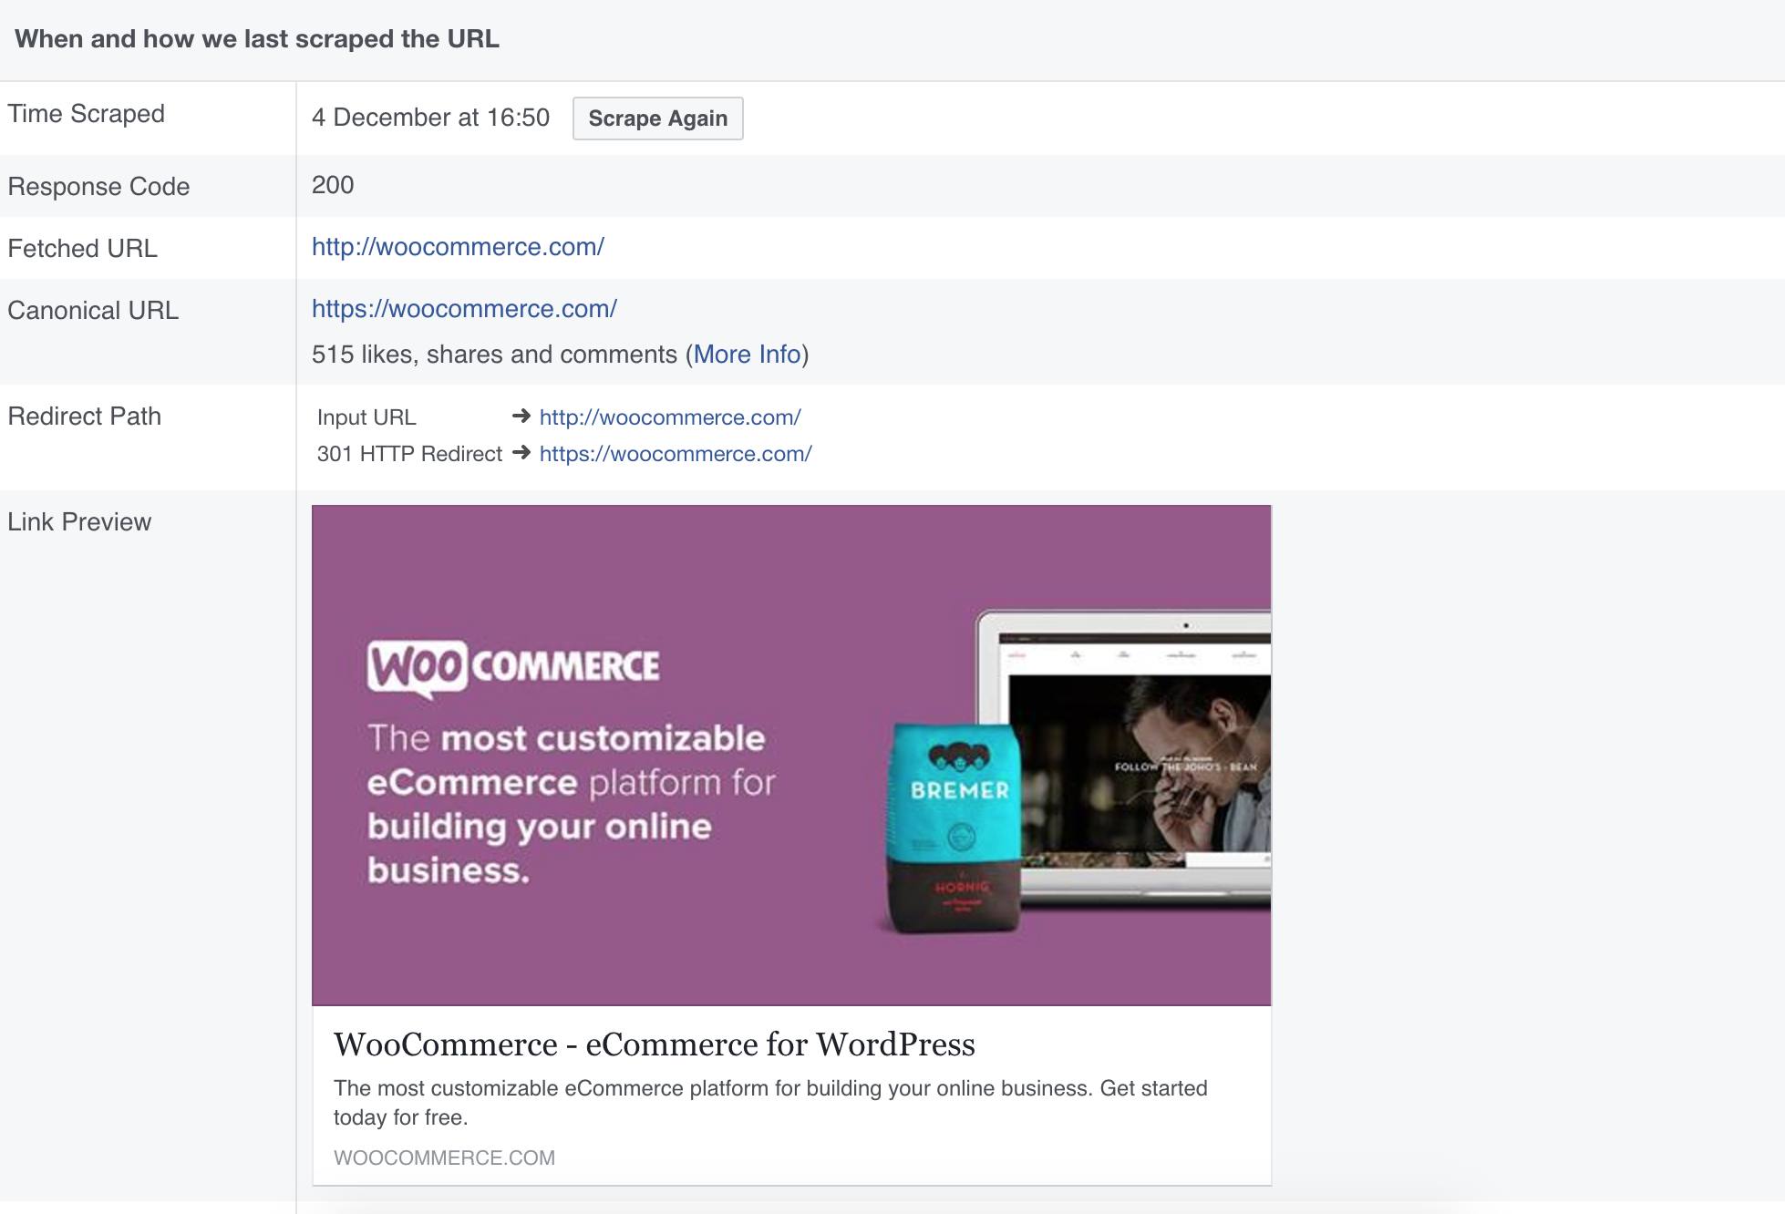Open the Canonical URL https://woocommerce.com/ link
Screen dimensions: 1785x1214
(464, 309)
